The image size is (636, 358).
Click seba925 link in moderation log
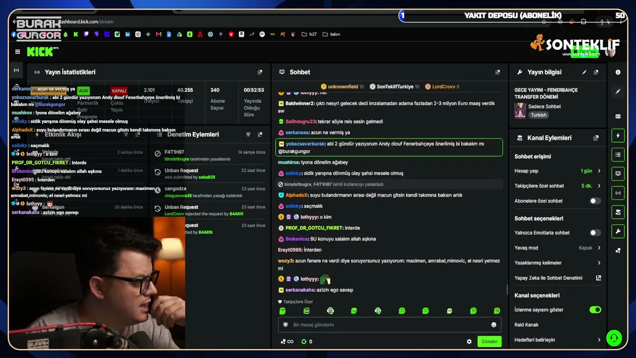207,177
